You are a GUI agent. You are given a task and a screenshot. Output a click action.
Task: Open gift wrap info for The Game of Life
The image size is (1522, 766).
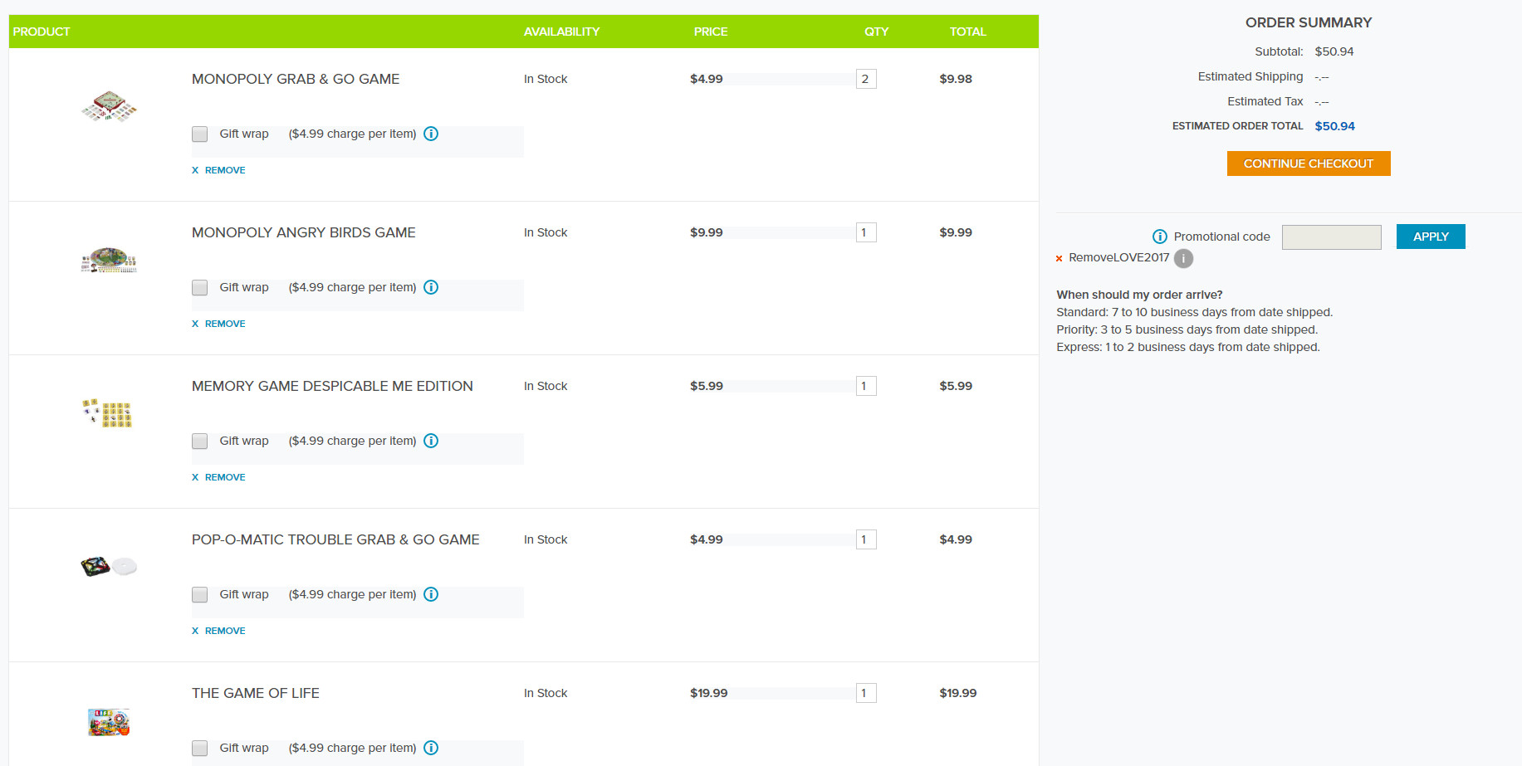point(431,748)
